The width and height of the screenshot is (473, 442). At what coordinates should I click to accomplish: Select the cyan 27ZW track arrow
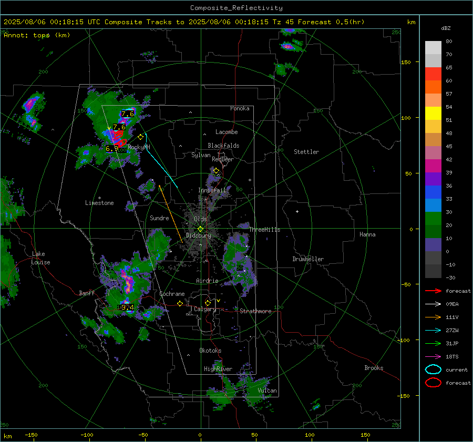click(x=433, y=331)
